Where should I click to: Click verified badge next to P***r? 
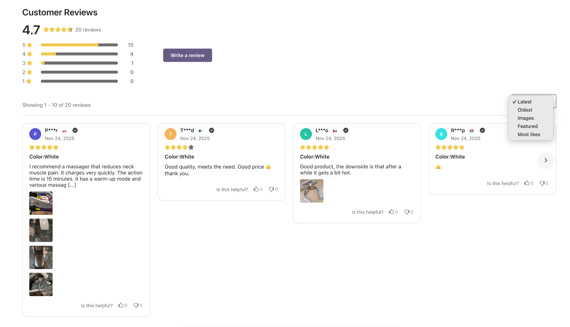click(75, 130)
